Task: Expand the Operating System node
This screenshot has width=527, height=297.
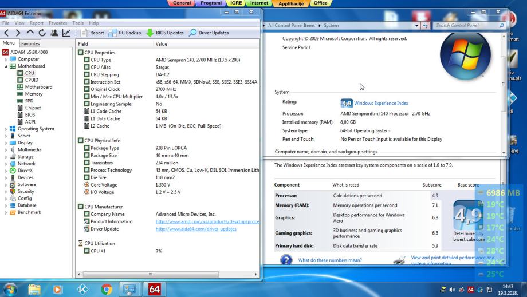Action: [6, 129]
